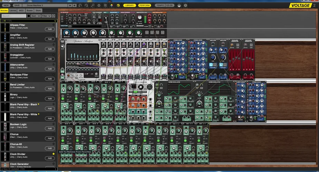Open settings with the gear icon

(x=99, y=6)
